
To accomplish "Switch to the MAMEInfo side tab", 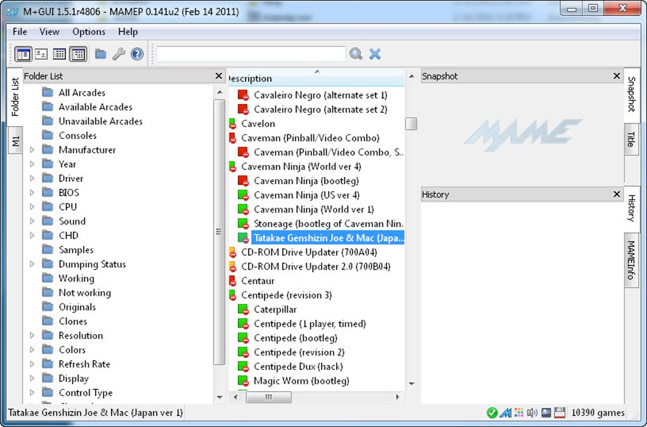I will pyautogui.click(x=631, y=260).
